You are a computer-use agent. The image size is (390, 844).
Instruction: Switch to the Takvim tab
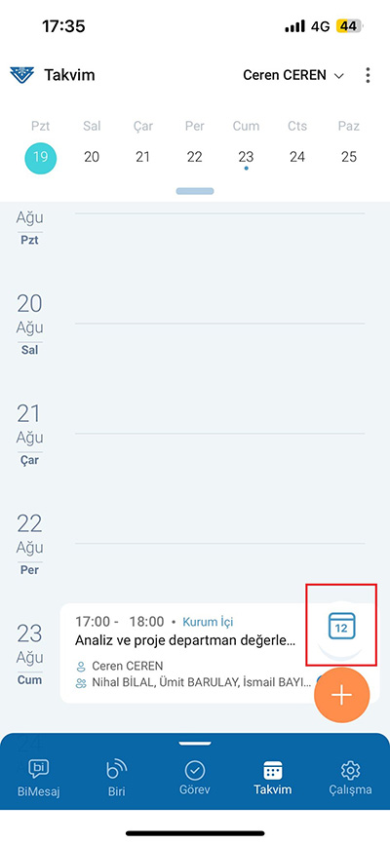click(x=273, y=779)
